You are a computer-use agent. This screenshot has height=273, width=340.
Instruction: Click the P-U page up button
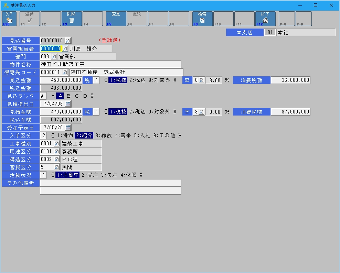click(286, 19)
